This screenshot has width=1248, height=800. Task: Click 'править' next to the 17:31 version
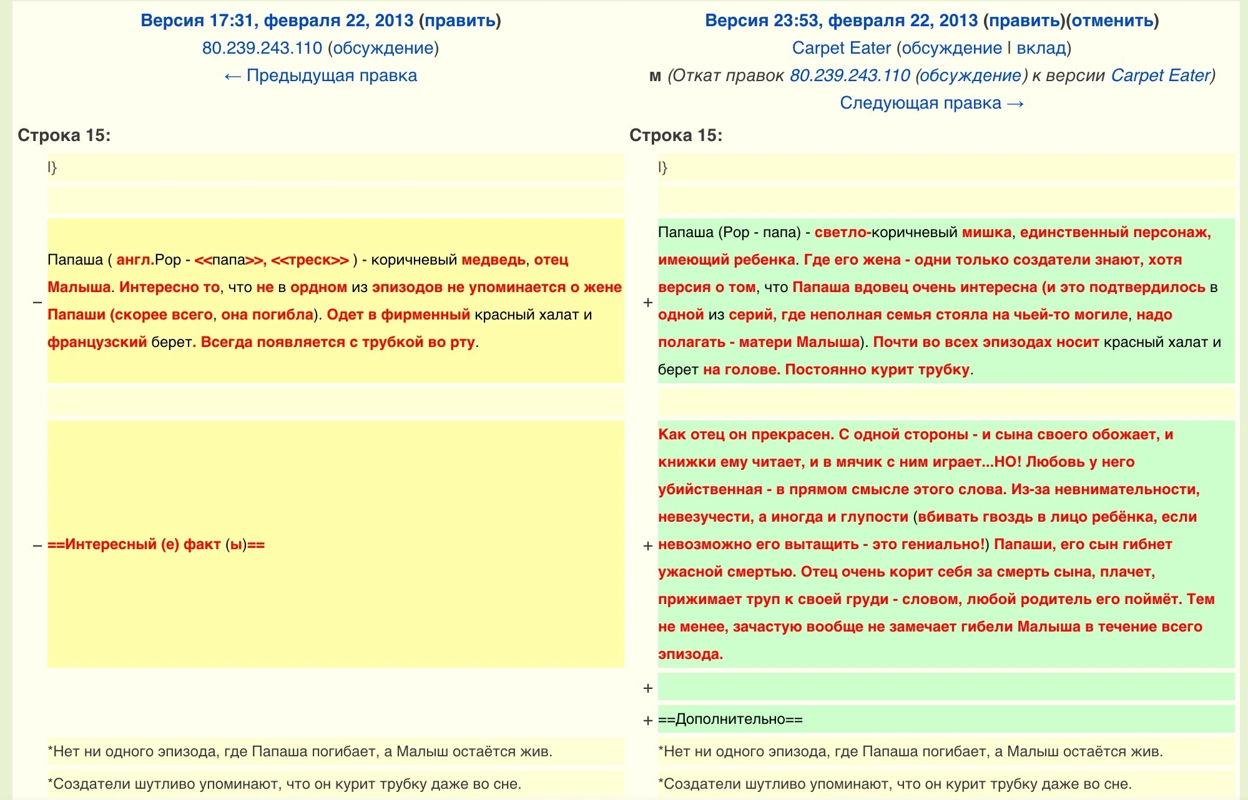[x=460, y=21]
